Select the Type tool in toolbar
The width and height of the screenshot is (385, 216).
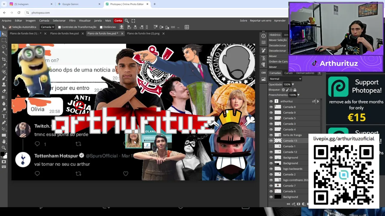point(4,116)
